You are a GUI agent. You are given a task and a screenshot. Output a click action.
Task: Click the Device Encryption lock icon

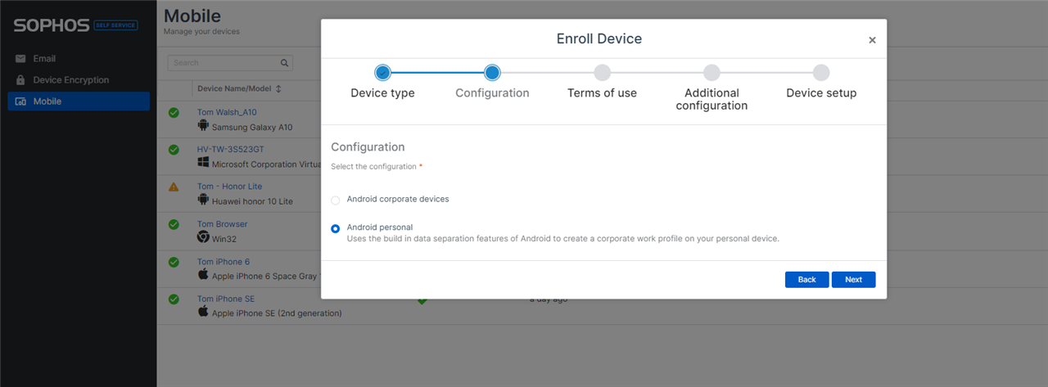[20, 80]
